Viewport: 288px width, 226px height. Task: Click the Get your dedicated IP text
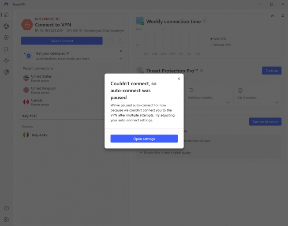[x=52, y=53]
